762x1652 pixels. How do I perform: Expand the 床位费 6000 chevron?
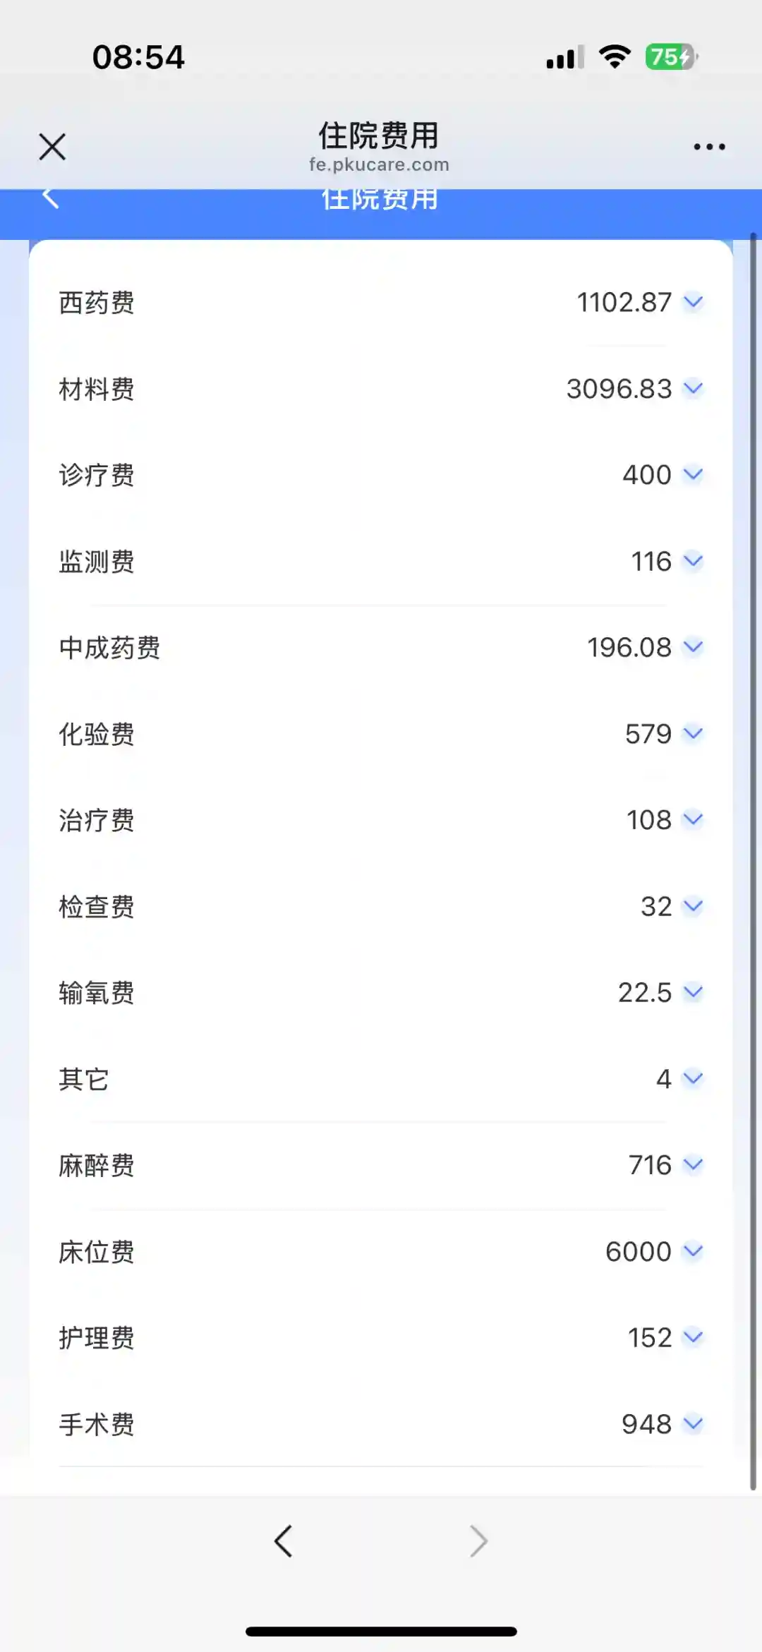[694, 1251]
